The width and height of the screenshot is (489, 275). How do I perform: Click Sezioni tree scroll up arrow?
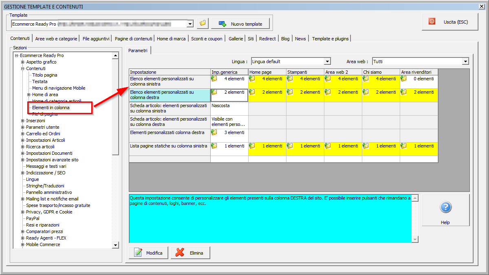(x=116, y=56)
